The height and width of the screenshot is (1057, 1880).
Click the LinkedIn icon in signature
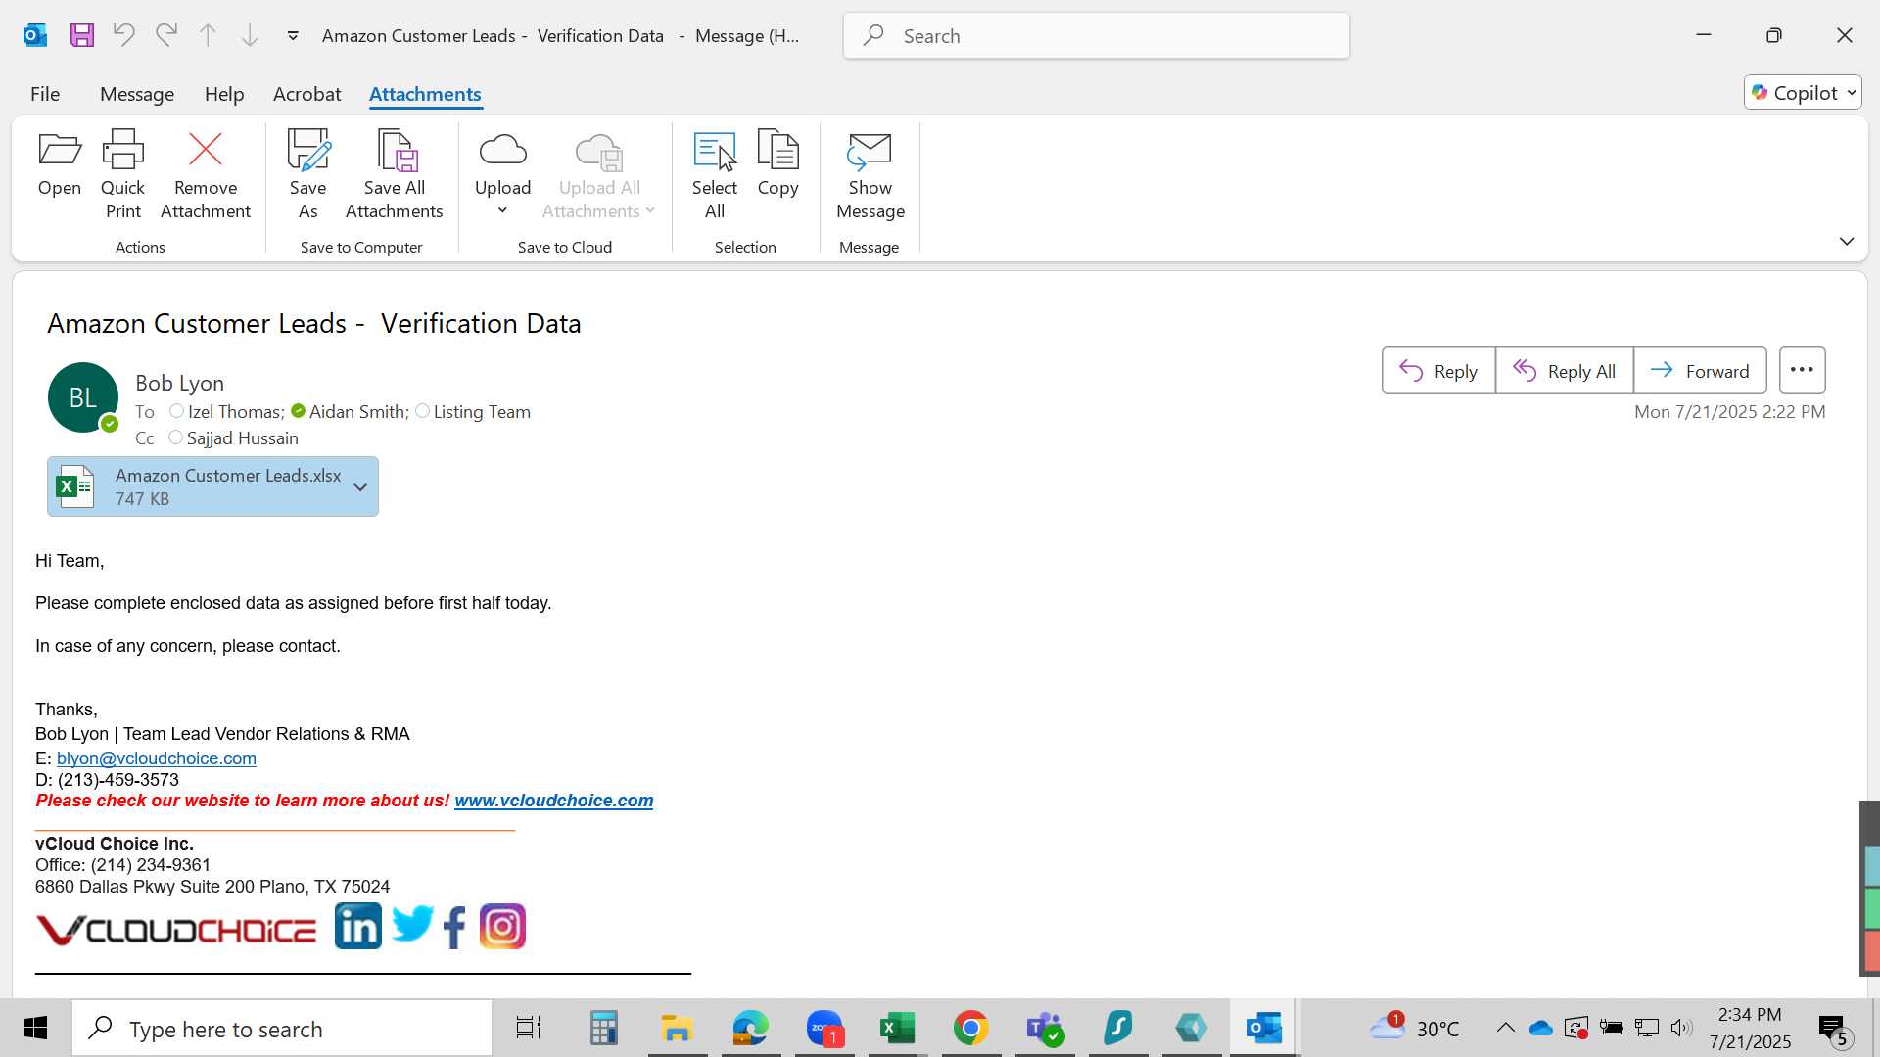click(358, 926)
